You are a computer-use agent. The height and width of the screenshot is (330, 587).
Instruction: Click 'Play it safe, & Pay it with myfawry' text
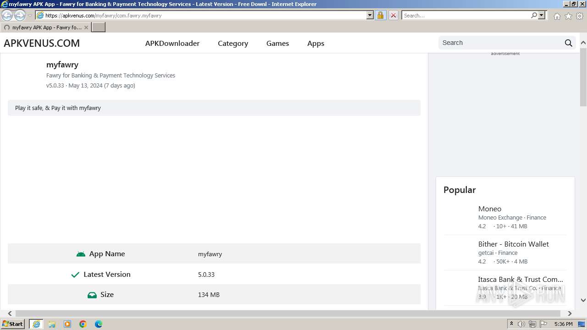(x=58, y=108)
